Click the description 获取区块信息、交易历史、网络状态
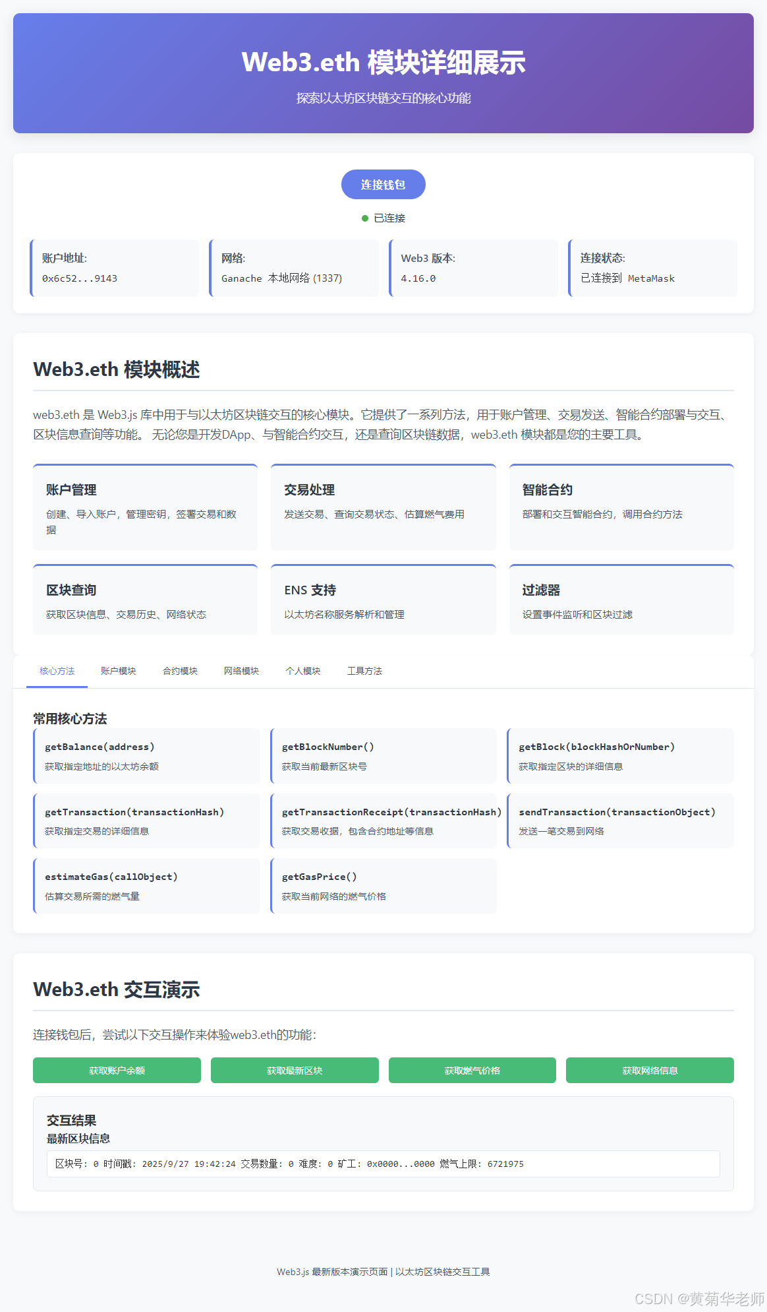The height and width of the screenshot is (1312, 767). pos(126,614)
